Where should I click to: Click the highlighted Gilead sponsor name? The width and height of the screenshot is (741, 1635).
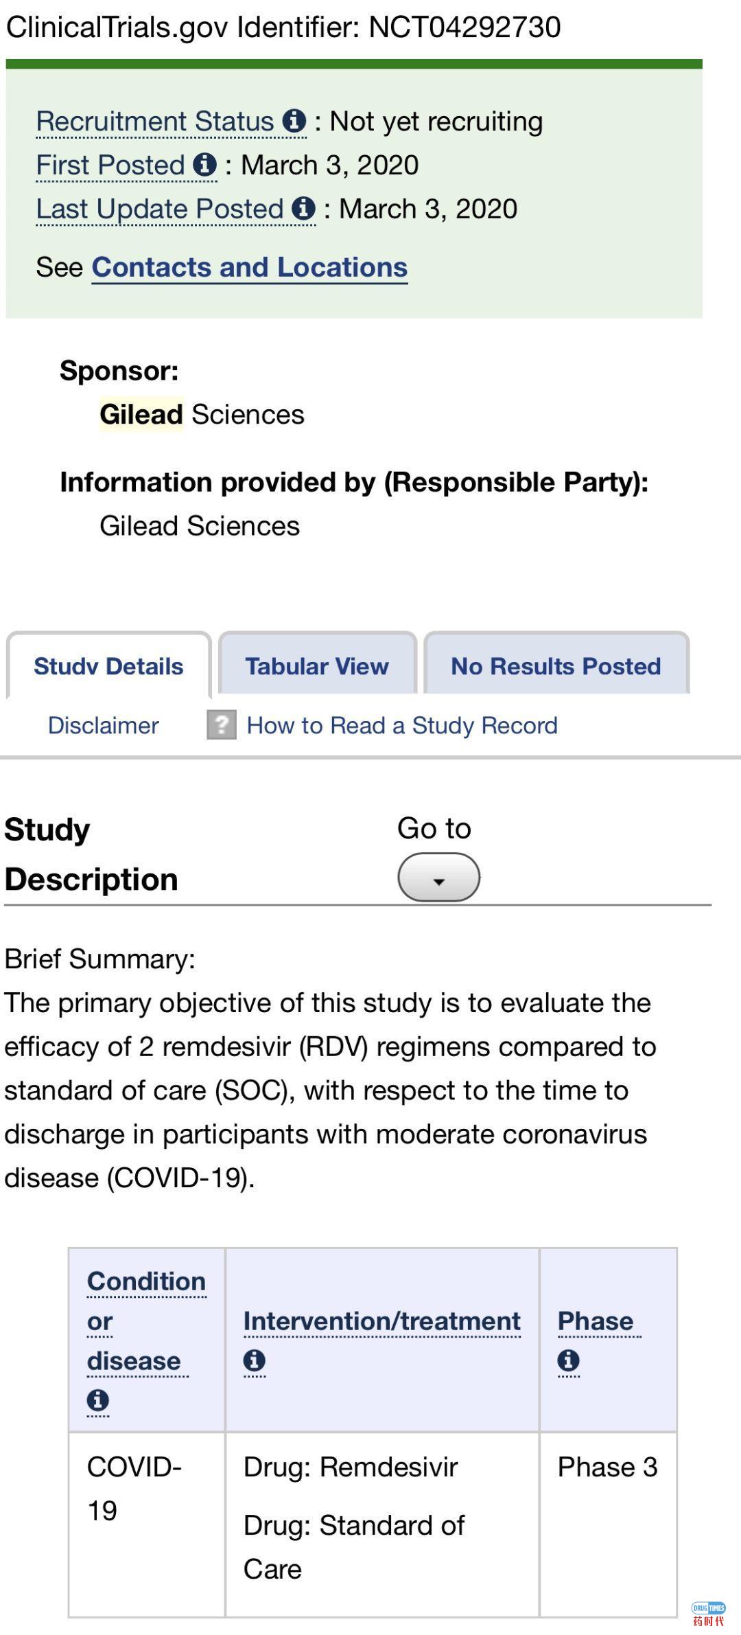click(141, 414)
